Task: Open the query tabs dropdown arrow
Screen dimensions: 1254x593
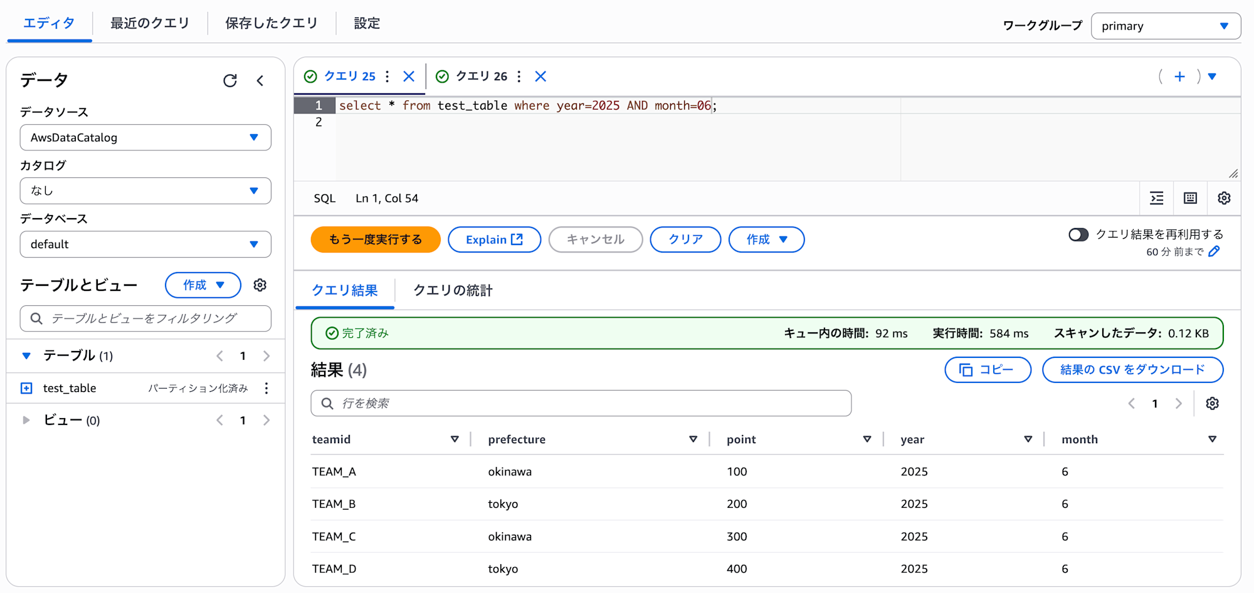Action: (x=1213, y=76)
